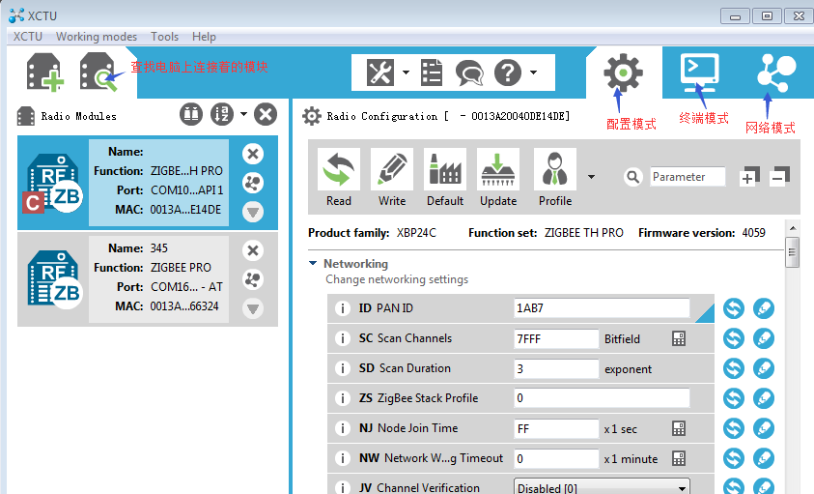The image size is (814, 494).
Task: Switch to Network working mode
Action: coord(776,72)
